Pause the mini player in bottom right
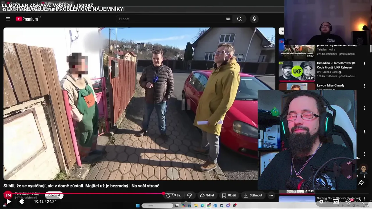This screenshot has width=372, height=209. coord(321,201)
